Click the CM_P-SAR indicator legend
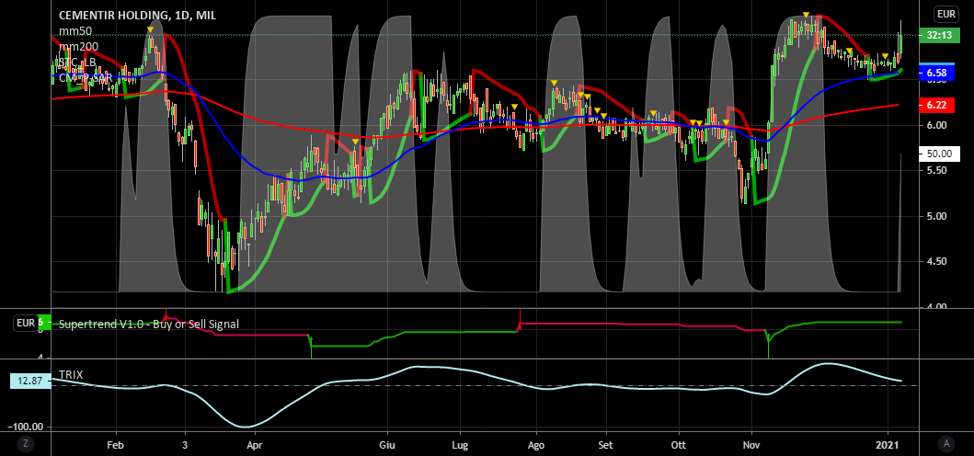Viewport: 974px width, 456px height. tap(86, 78)
